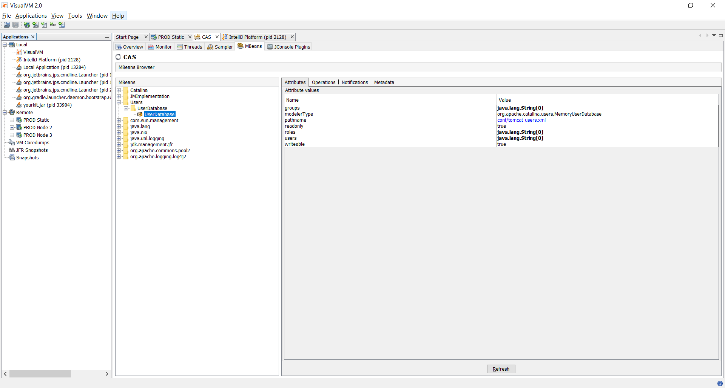The width and height of the screenshot is (725, 388).
Task: Maximize the editor window area
Action: click(x=721, y=35)
